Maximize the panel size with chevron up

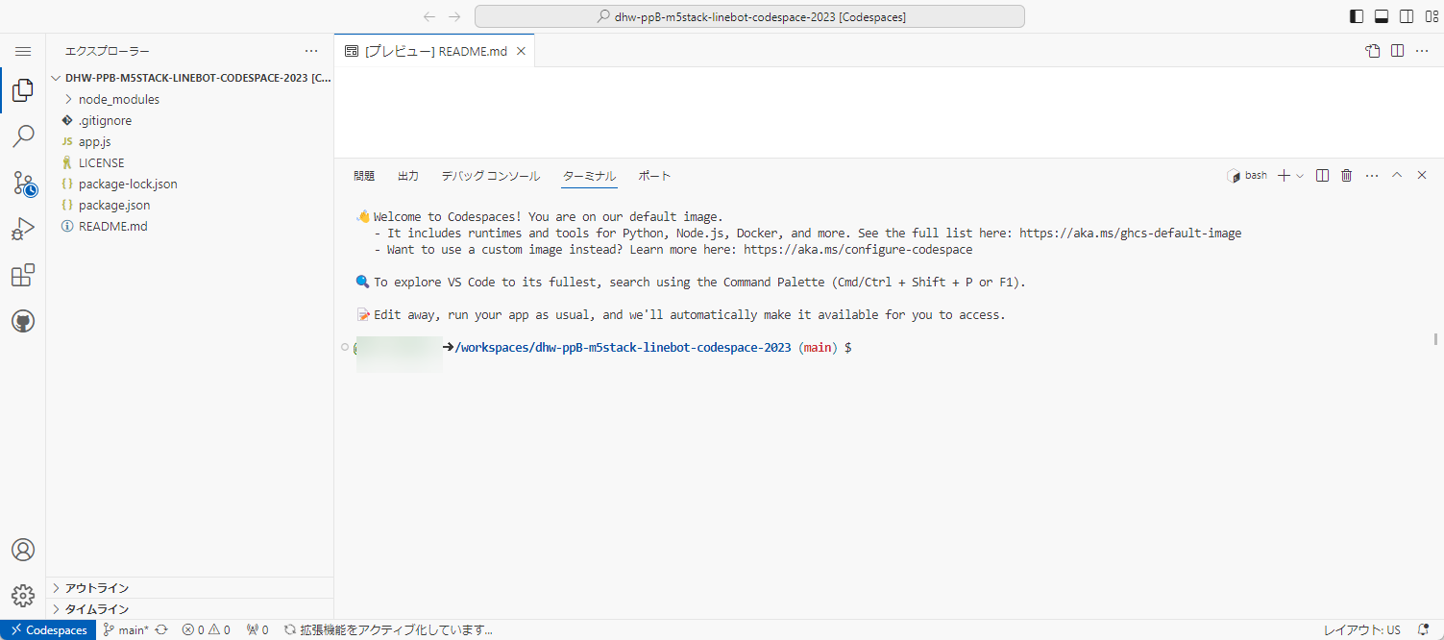click(x=1397, y=176)
